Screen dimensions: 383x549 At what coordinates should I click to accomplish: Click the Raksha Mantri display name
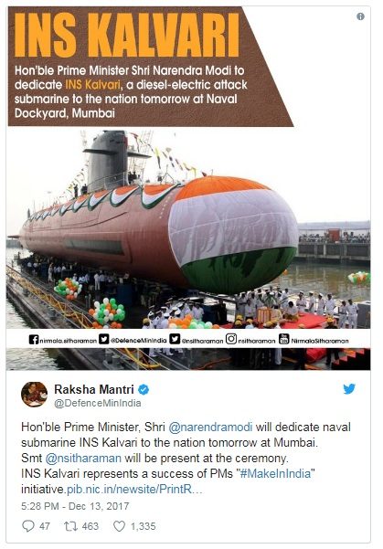click(94, 389)
